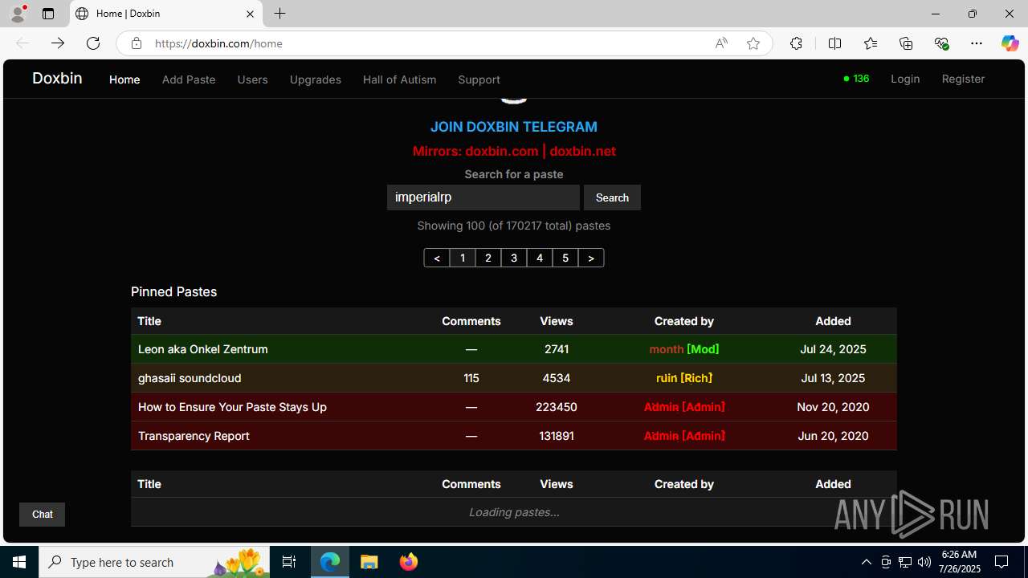
Task: Go to page 3 of pastes
Action: (x=514, y=258)
